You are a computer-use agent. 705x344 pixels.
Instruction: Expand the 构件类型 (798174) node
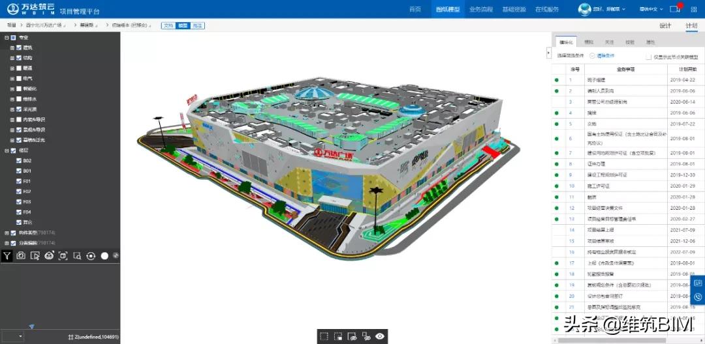7,233
